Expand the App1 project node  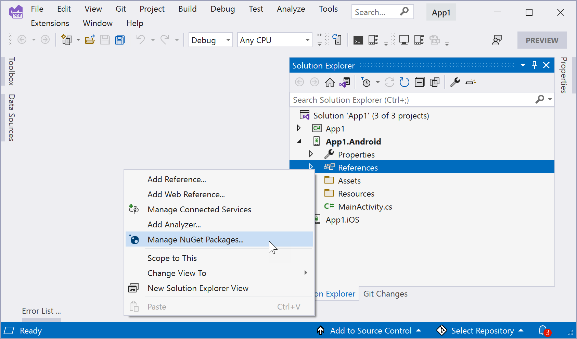click(x=299, y=128)
